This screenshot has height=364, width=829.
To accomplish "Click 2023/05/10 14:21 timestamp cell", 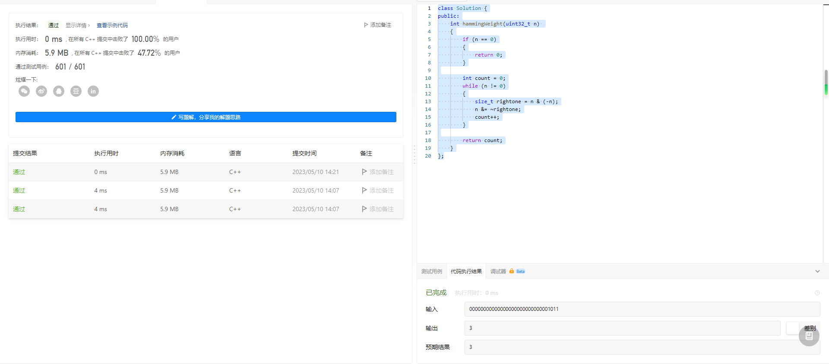I will (x=316, y=172).
